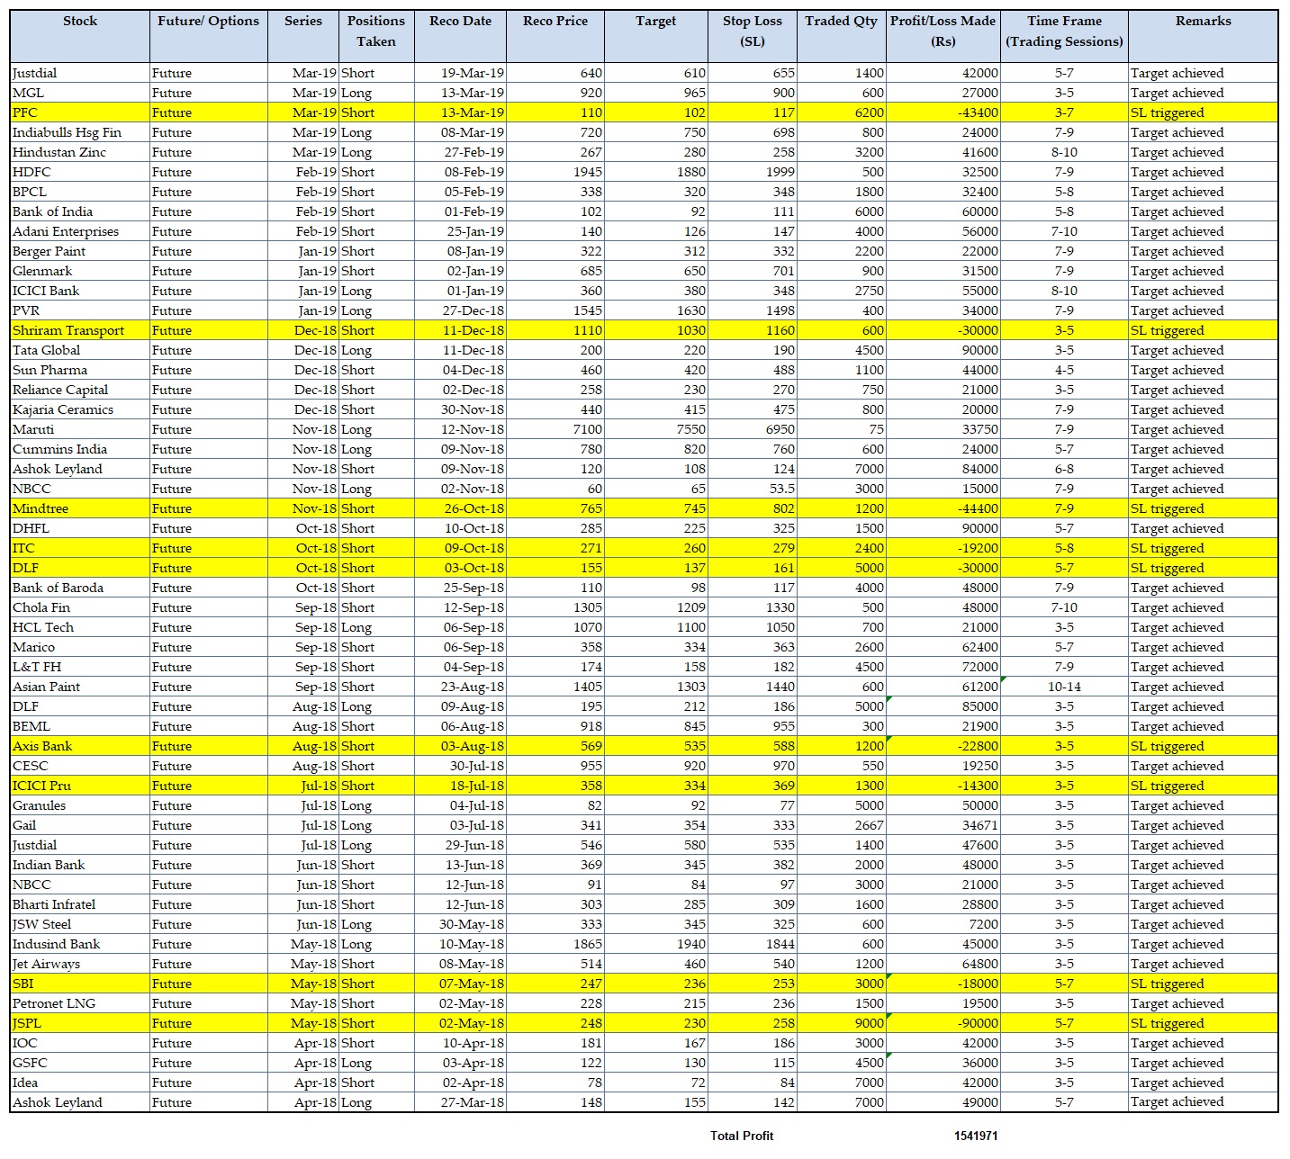Select the IOC stock cell

pos(80,1043)
